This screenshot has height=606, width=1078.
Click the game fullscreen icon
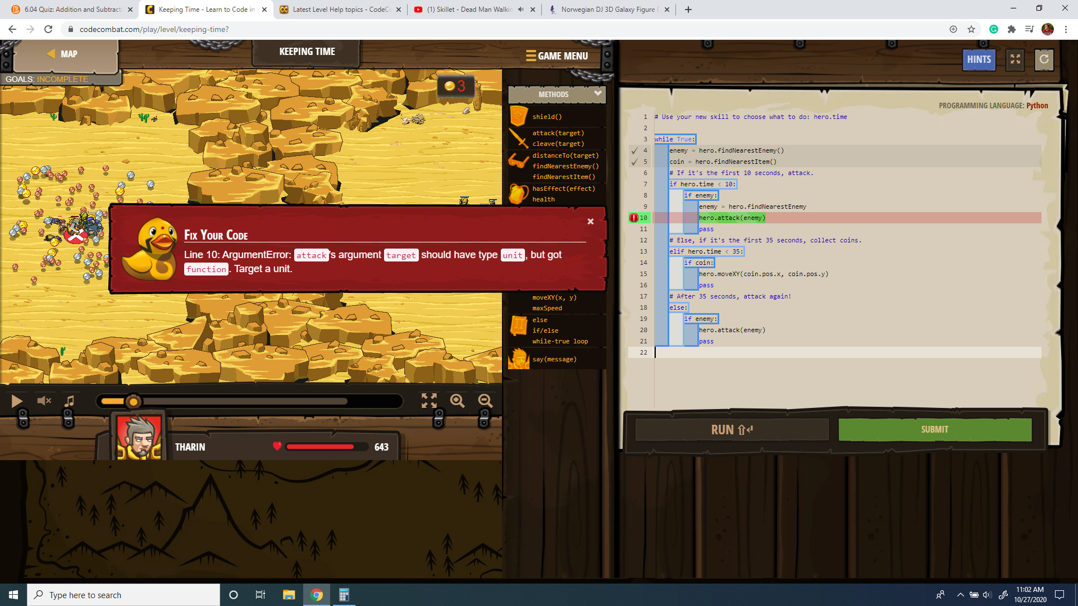click(x=429, y=401)
